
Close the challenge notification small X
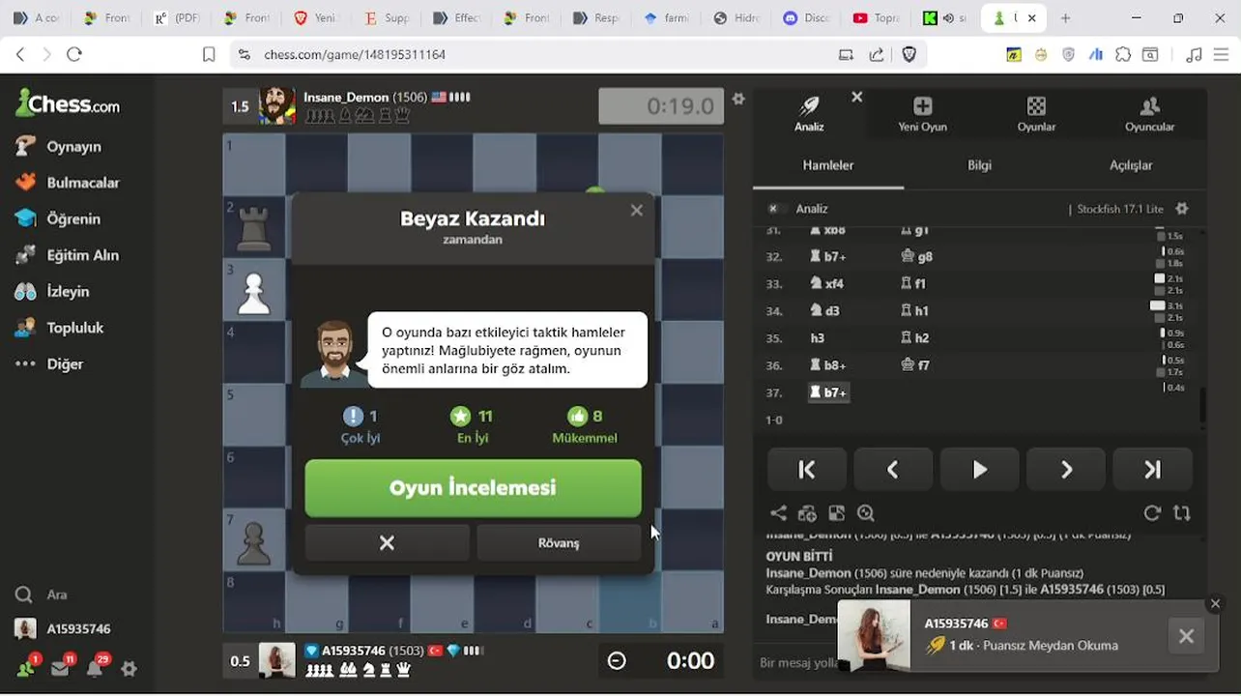1215,603
